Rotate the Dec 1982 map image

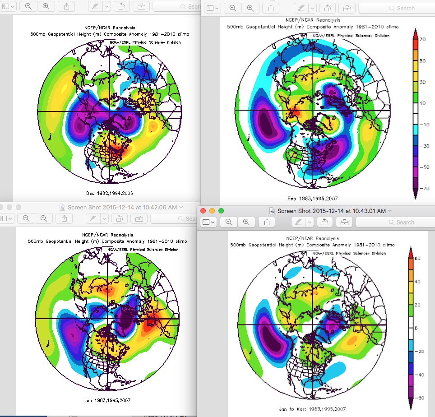point(121,6)
